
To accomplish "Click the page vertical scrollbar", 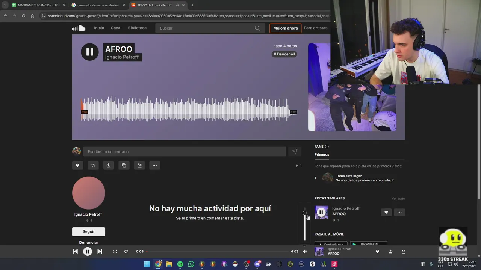I will click(479, 142).
